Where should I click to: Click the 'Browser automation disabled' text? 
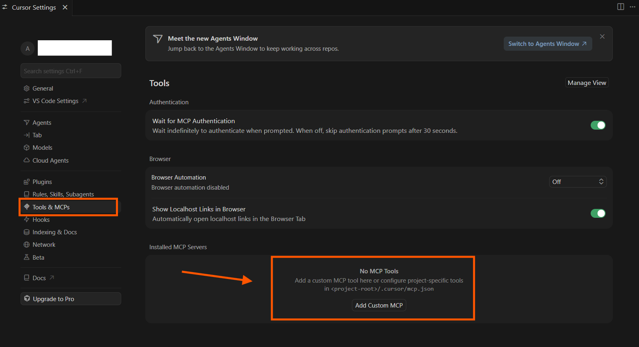pos(190,188)
